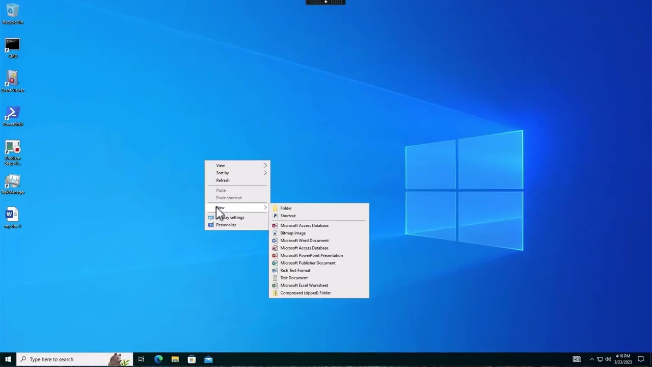Create a new Microsoft Excel Worksheet

[x=319, y=285]
